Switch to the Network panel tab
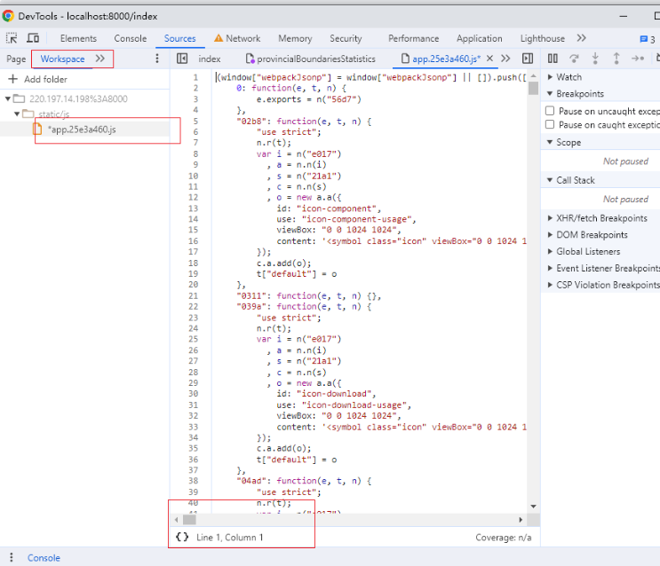The width and height of the screenshot is (660, 566). [242, 38]
